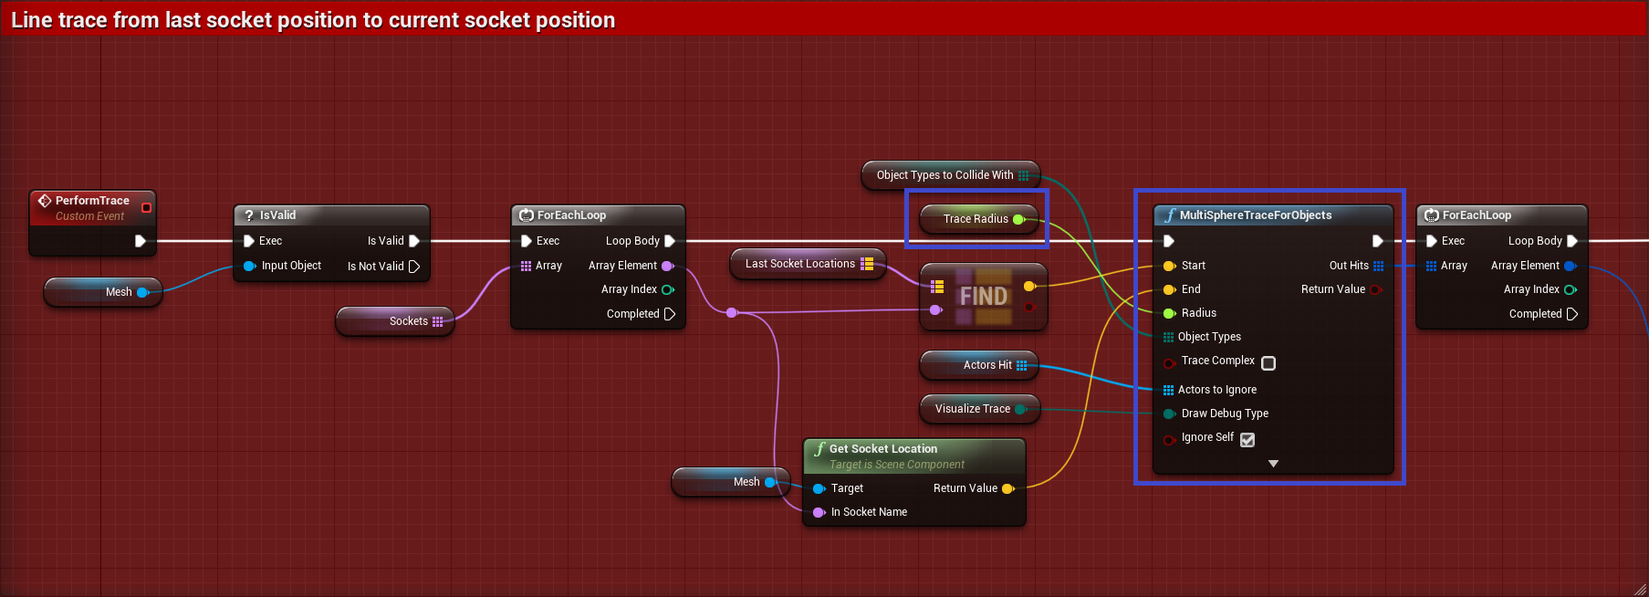Click the Sockets variable array pin
The height and width of the screenshot is (597, 1649).
click(438, 321)
